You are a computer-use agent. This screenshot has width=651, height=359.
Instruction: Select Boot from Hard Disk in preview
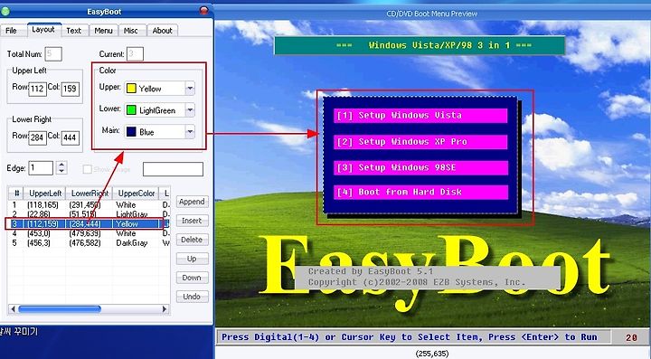[x=420, y=192]
